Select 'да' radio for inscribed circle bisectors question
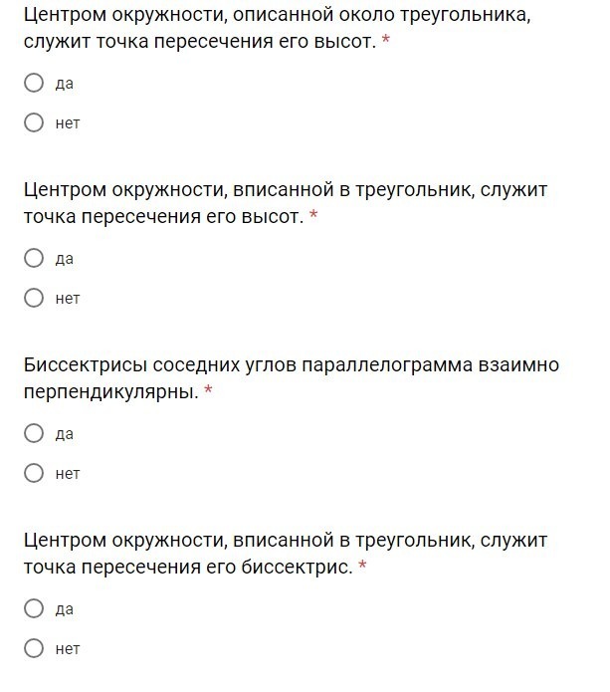 [x=34, y=609]
